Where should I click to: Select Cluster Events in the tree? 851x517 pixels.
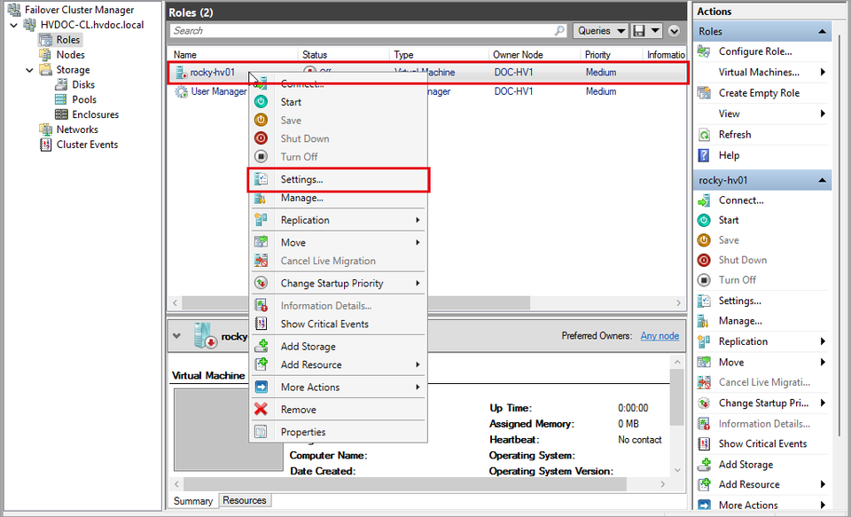[87, 145]
